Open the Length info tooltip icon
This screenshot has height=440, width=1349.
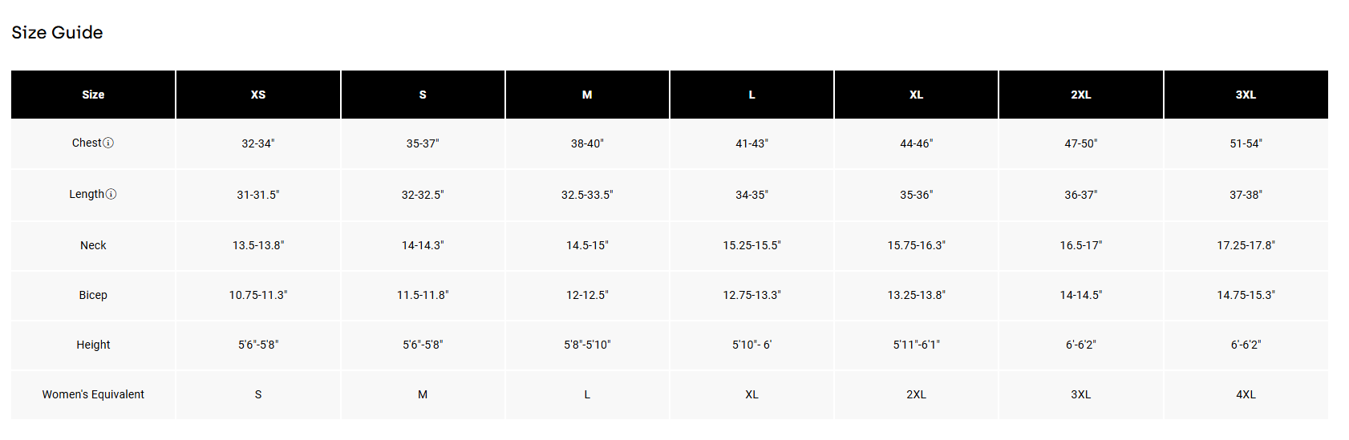[x=111, y=195]
